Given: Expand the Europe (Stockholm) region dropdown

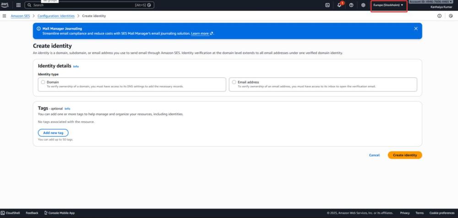Looking at the screenshot, I should [x=388, y=5].
